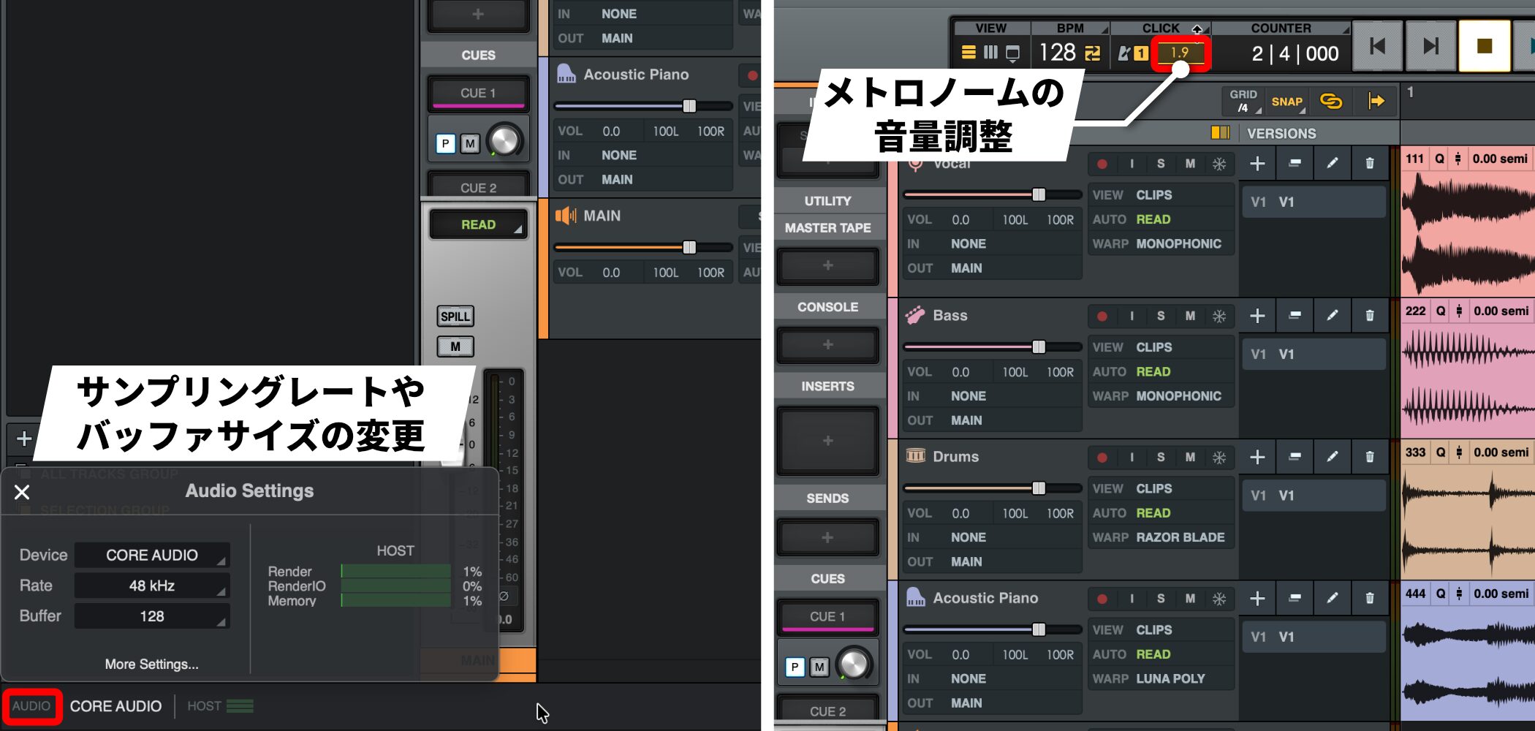Screen dimensions: 1535x731
Task: Click the trash icon on the Drums versions row
Action: tap(1369, 457)
